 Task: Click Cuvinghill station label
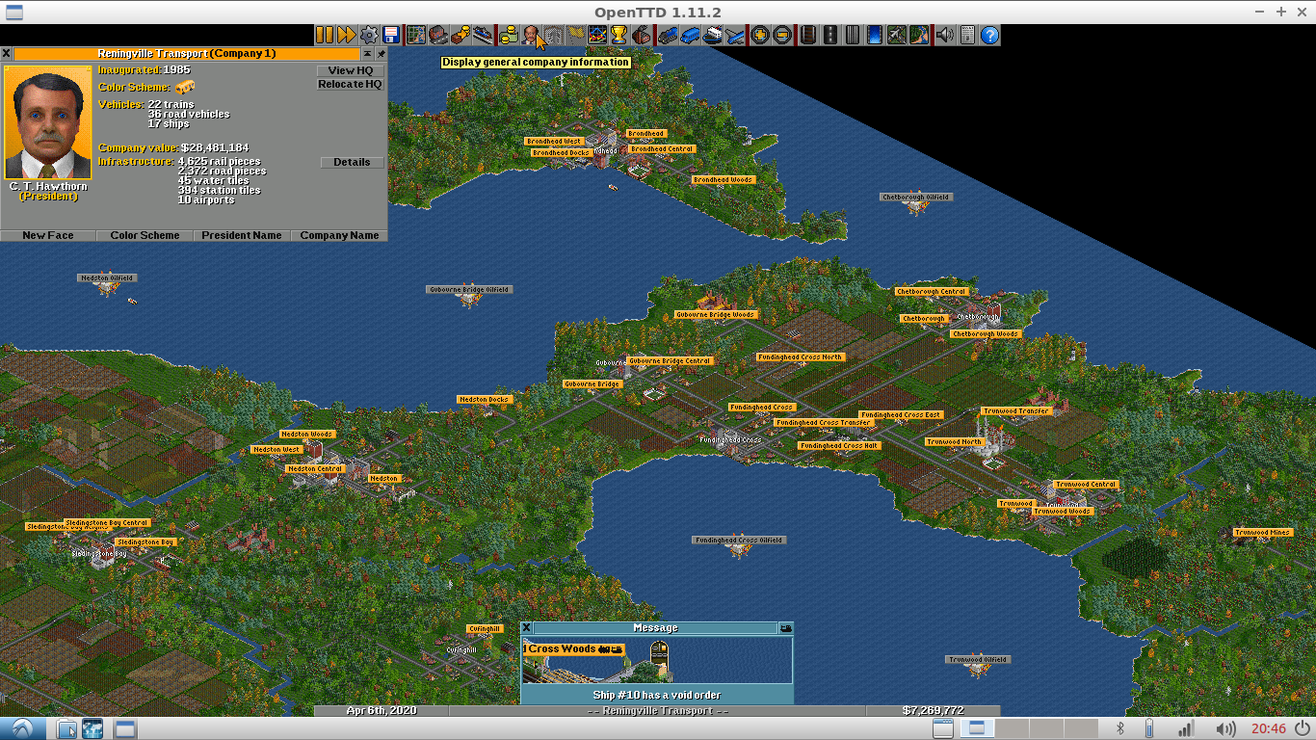pos(485,628)
